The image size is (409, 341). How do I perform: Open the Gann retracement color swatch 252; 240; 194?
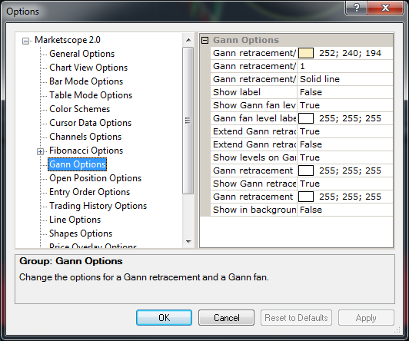tap(306, 53)
